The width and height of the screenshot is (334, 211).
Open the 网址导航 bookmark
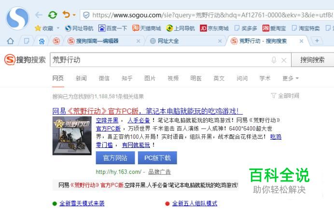click(x=79, y=28)
